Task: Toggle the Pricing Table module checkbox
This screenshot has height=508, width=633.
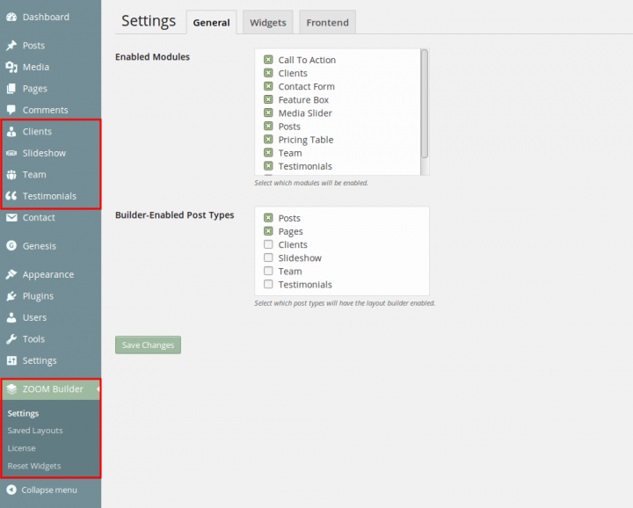Action: coord(268,139)
